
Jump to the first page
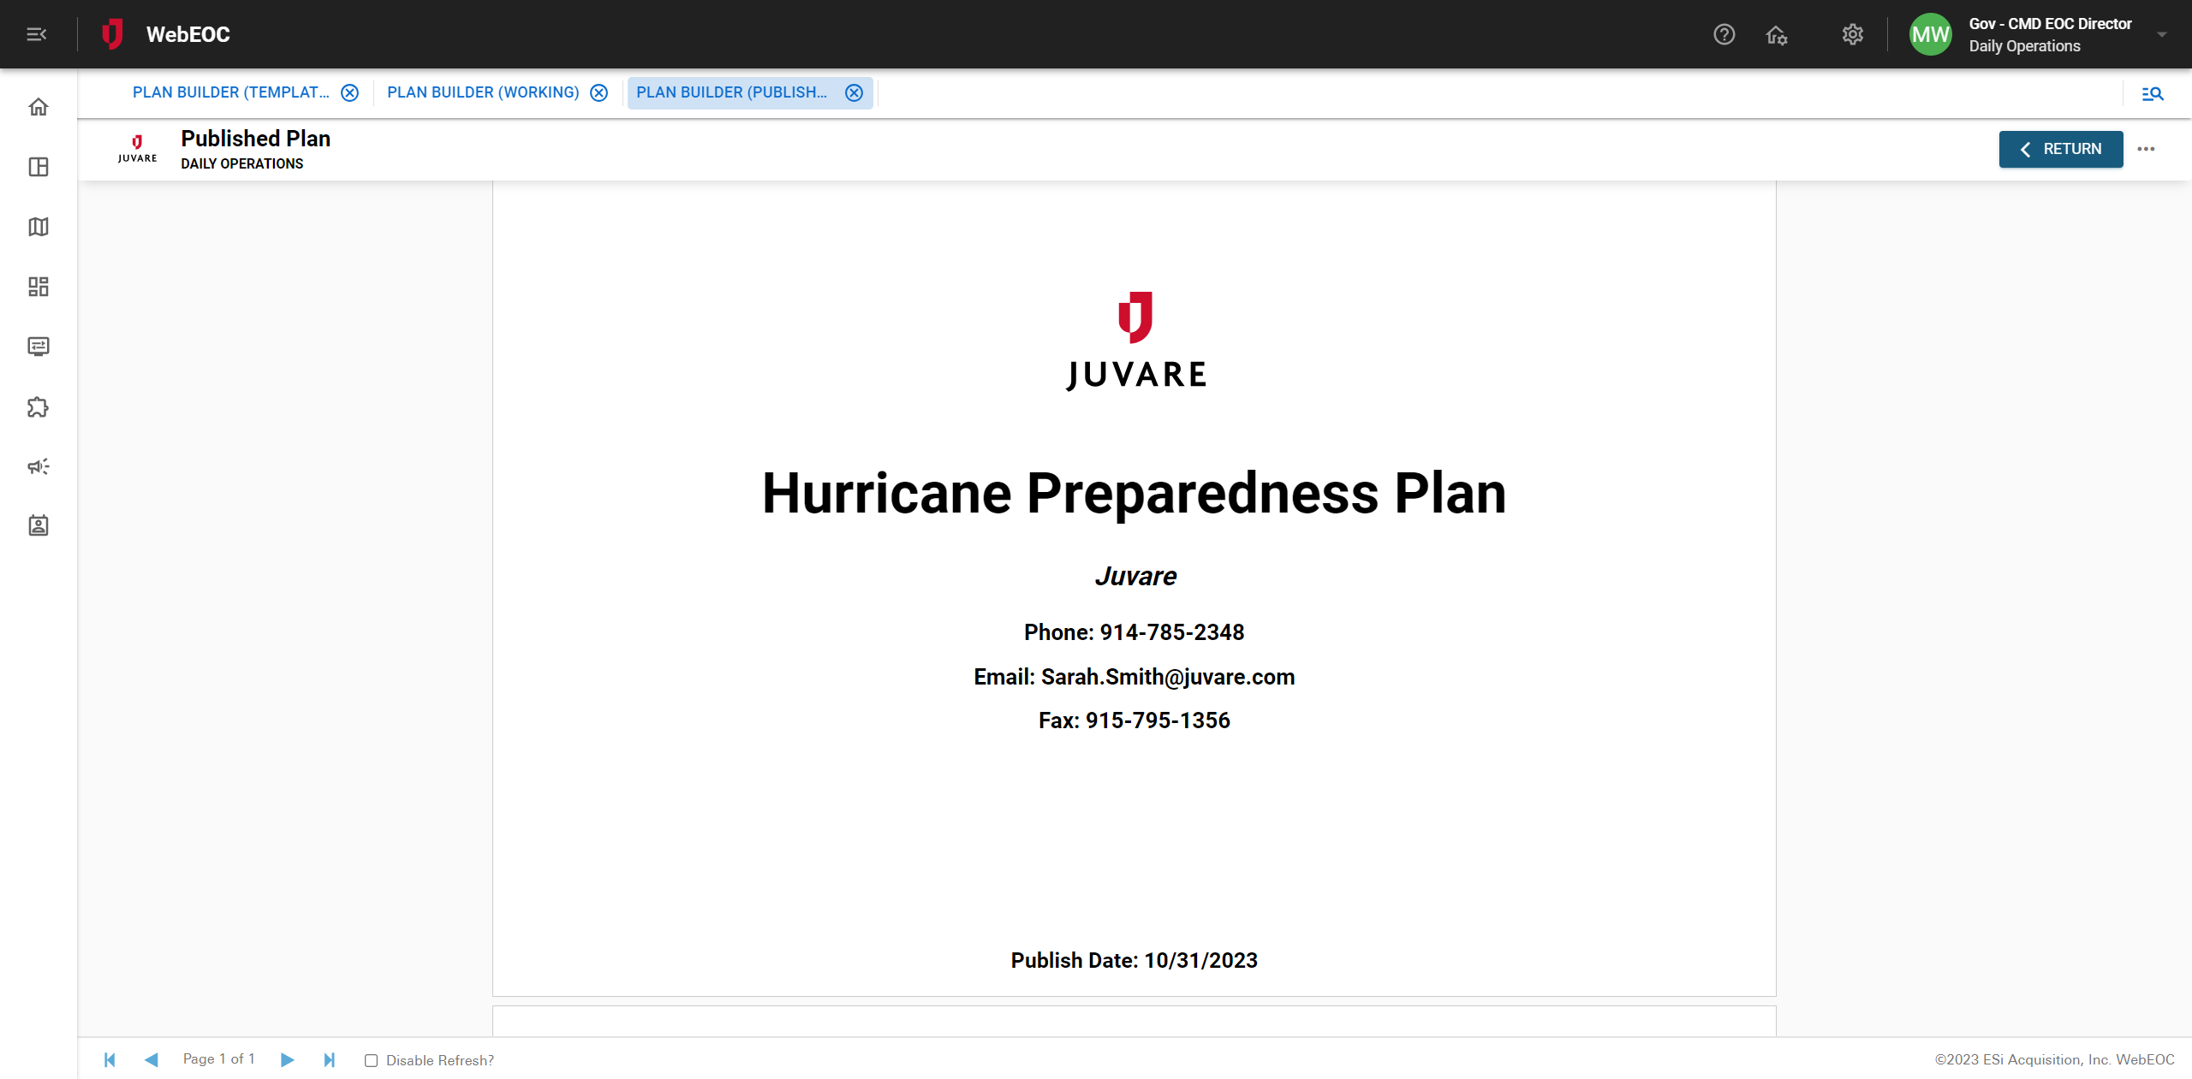point(110,1060)
